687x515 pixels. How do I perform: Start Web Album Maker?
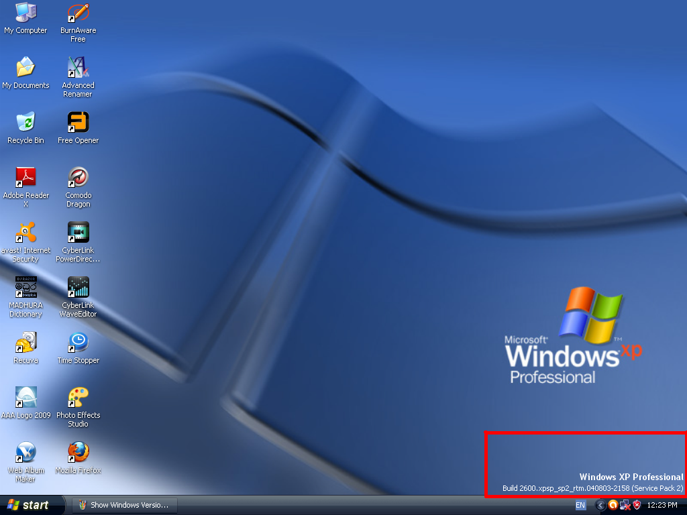pos(25,453)
